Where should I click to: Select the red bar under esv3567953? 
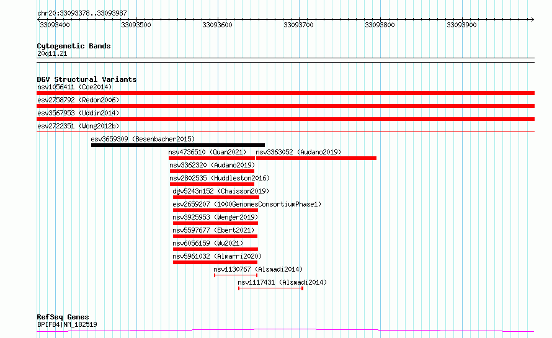point(285,119)
